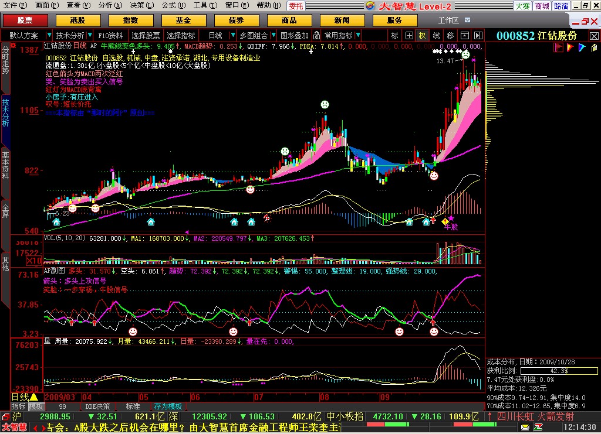Switch to the 商品 market tab
The width and height of the screenshot is (601, 434).
[x=289, y=20]
